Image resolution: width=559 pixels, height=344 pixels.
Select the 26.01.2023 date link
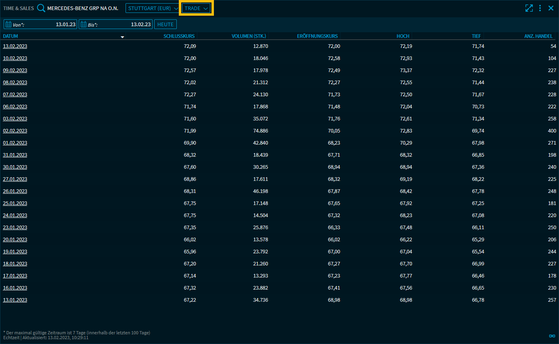pos(15,191)
